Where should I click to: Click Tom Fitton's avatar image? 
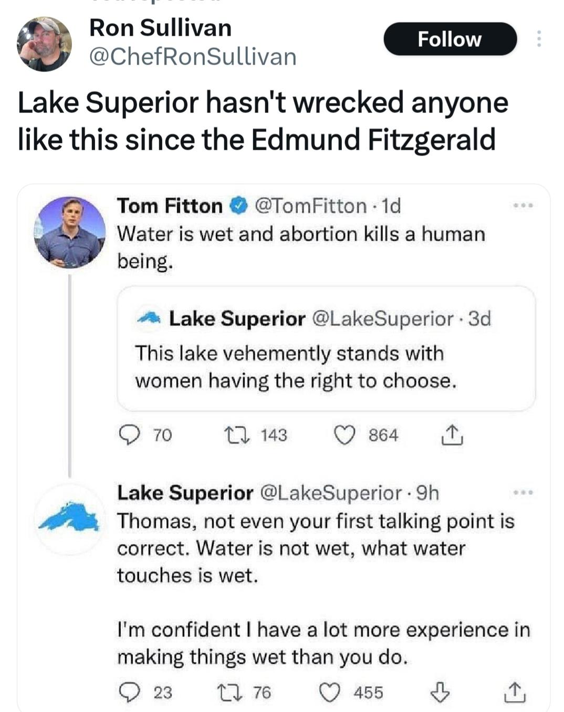[70, 232]
